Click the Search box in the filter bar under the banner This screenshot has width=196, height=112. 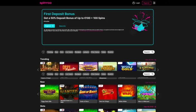point(149,52)
